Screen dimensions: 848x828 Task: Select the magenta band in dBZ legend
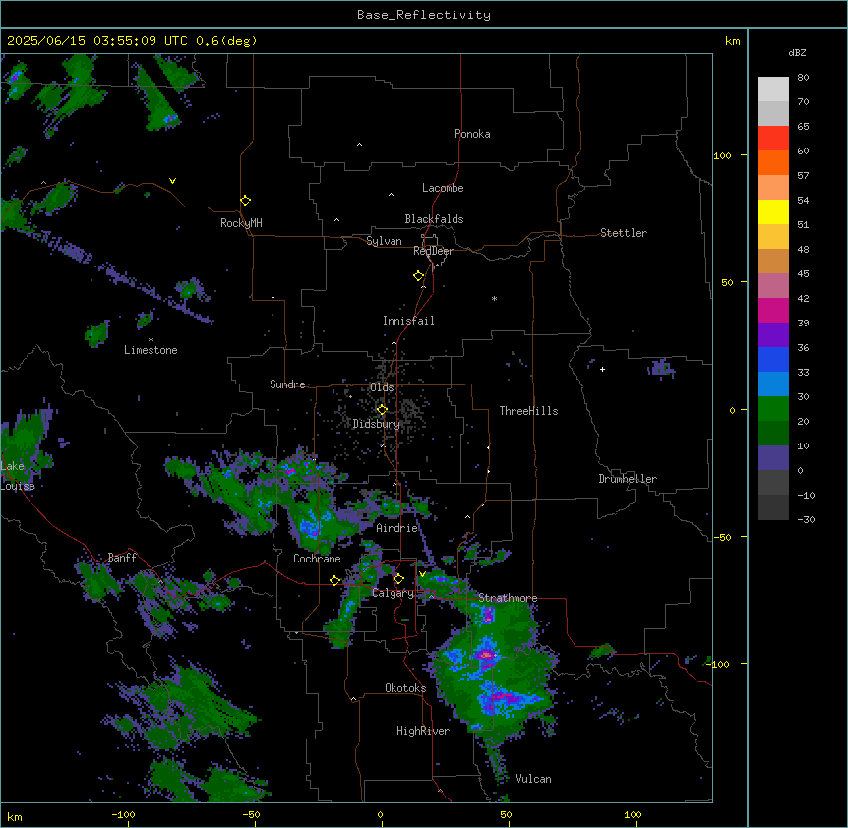click(773, 310)
